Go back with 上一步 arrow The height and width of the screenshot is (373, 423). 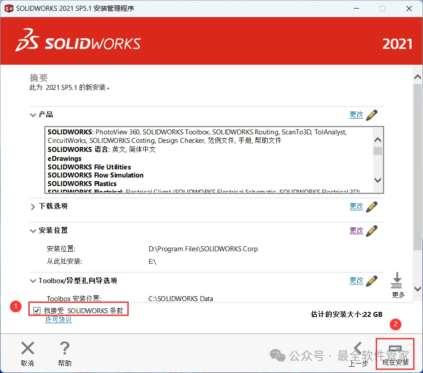pos(358,349)
